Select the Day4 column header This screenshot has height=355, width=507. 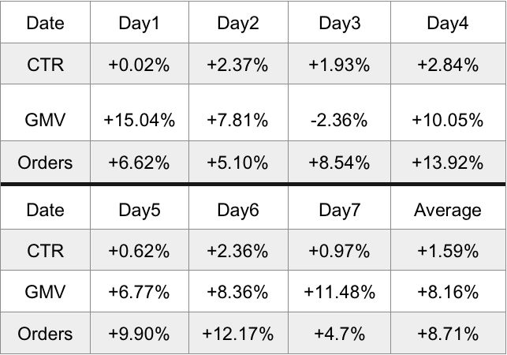(447, 23)
